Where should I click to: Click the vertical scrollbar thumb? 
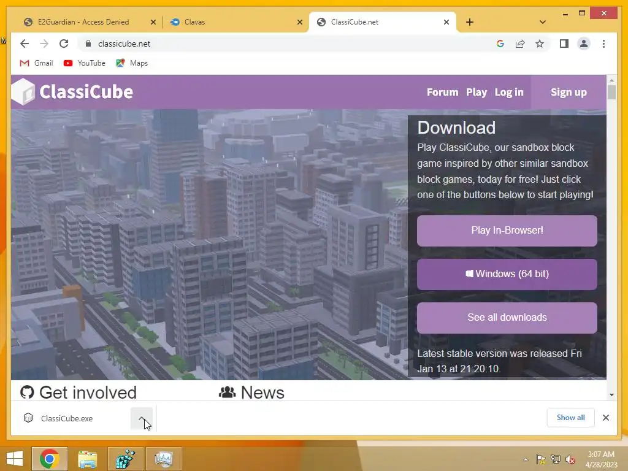click(x=611, y=93)
